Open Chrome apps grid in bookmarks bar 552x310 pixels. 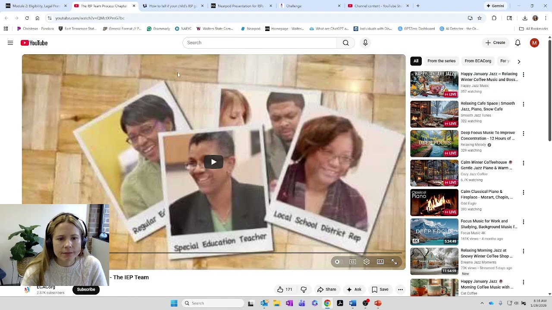coord(6,29)
